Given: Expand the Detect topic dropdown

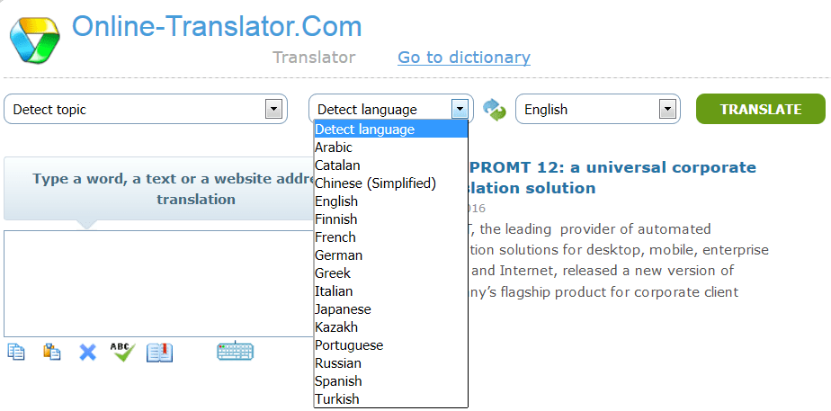Looking at the screenshot, I should 274,110.
